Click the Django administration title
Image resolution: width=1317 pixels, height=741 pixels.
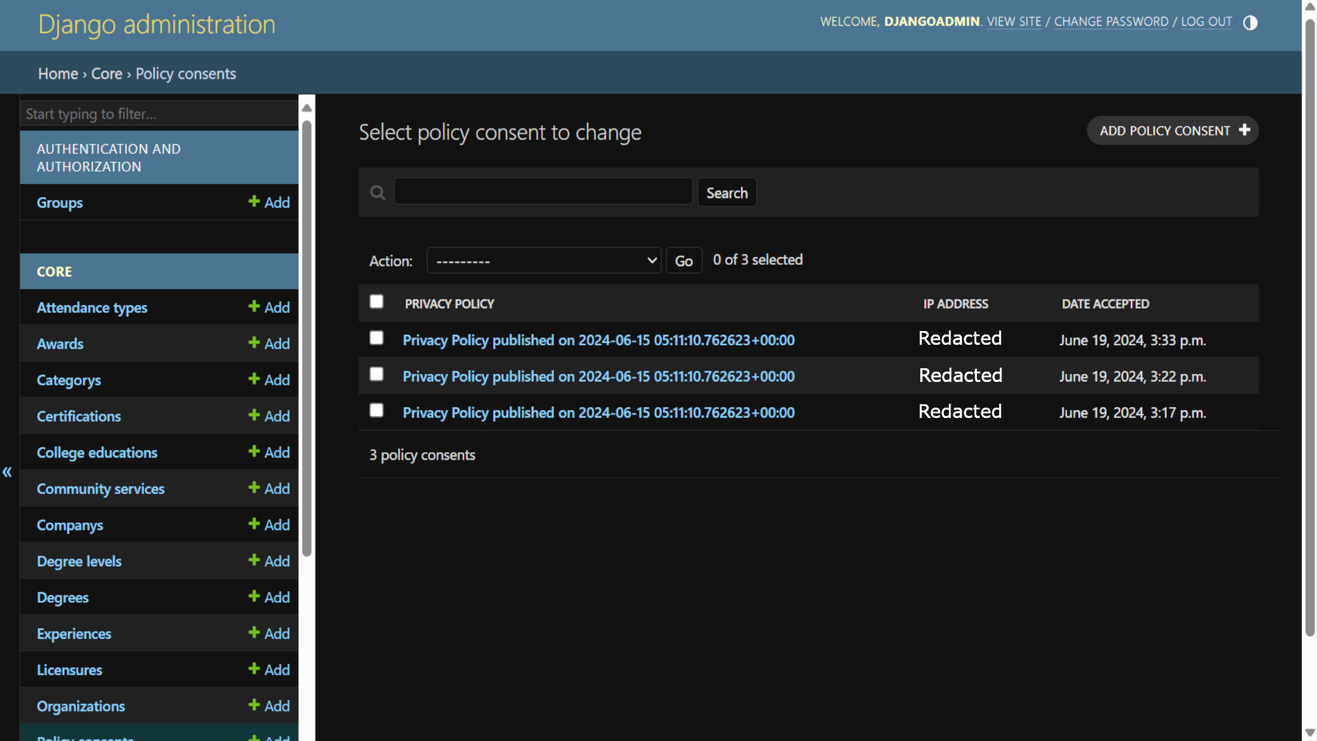pyautogui.click(x=157, y=25)
